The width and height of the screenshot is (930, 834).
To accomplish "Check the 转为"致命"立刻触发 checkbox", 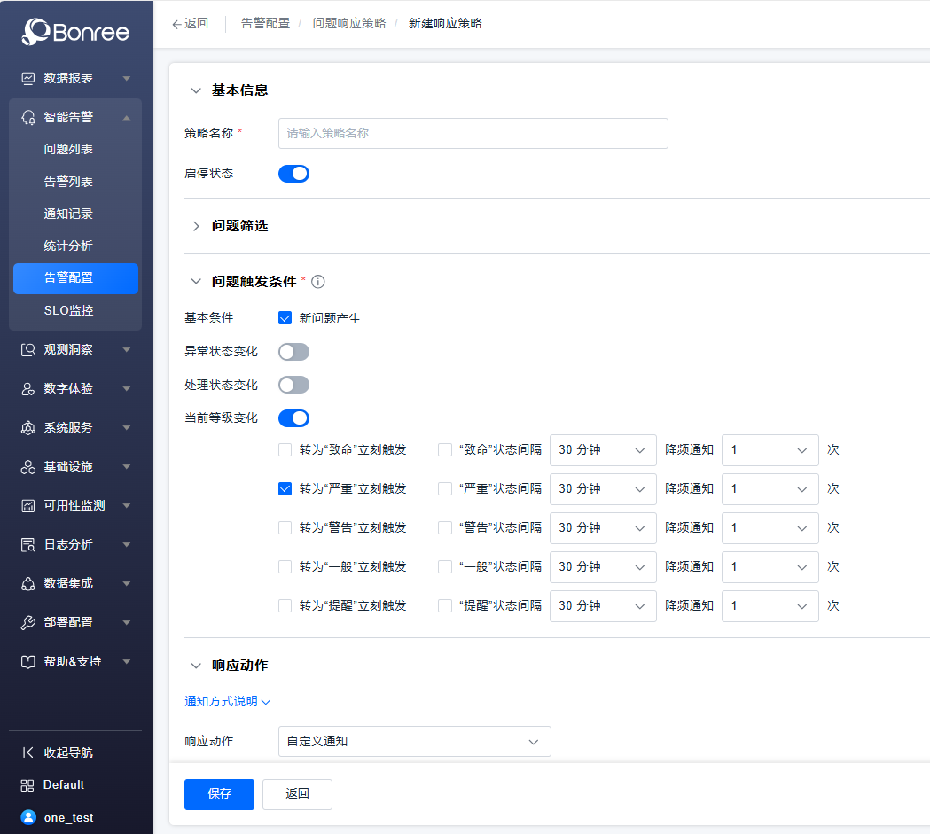I will tap(285, 449).
